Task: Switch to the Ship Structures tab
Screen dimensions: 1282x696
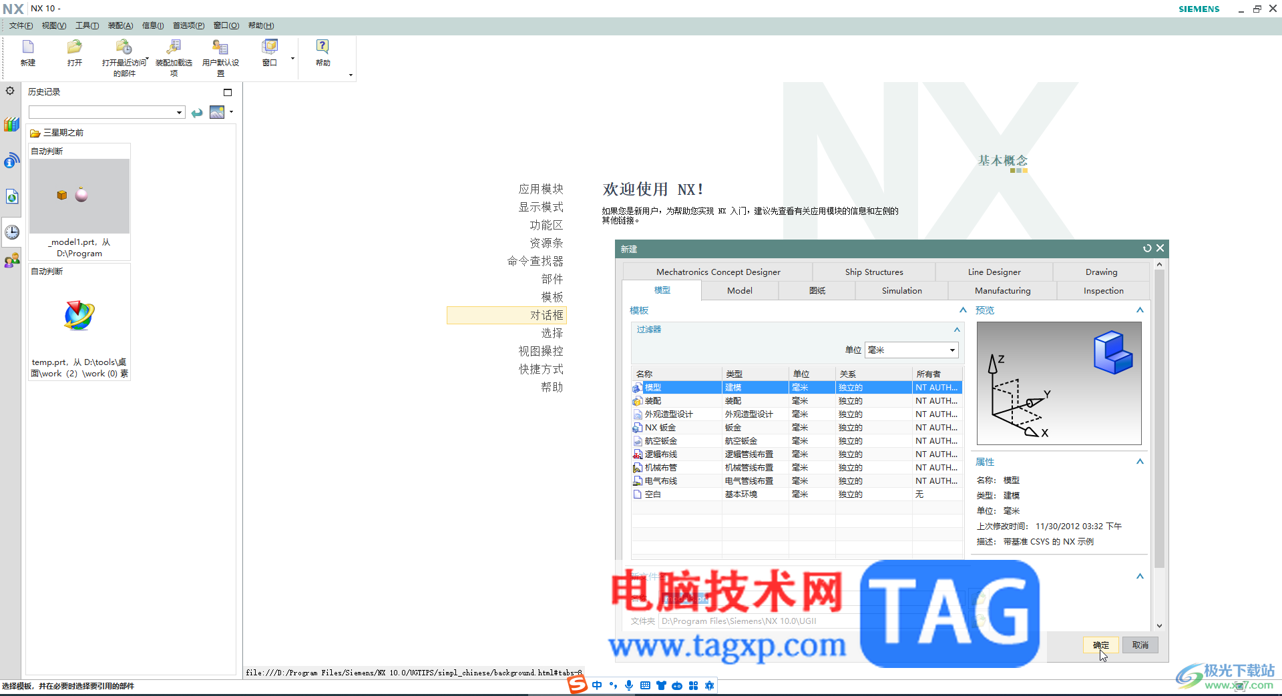Action: (874, 272)
